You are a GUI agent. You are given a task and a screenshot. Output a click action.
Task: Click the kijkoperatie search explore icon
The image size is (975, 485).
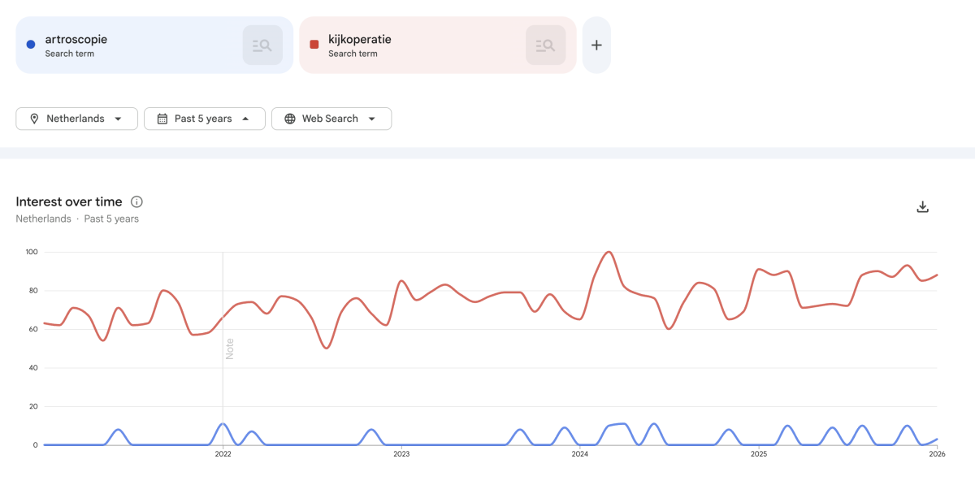[545, 45]
